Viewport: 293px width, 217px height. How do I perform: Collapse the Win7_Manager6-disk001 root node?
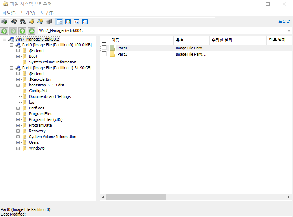pyautogui.click(x=5, y=39)
